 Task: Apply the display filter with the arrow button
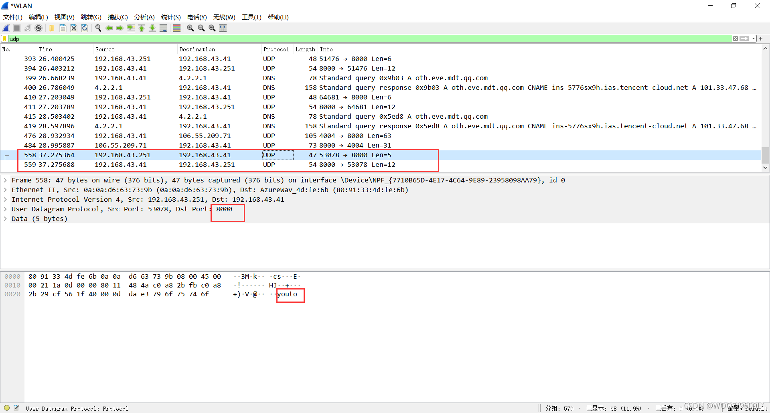pos(745,38)
